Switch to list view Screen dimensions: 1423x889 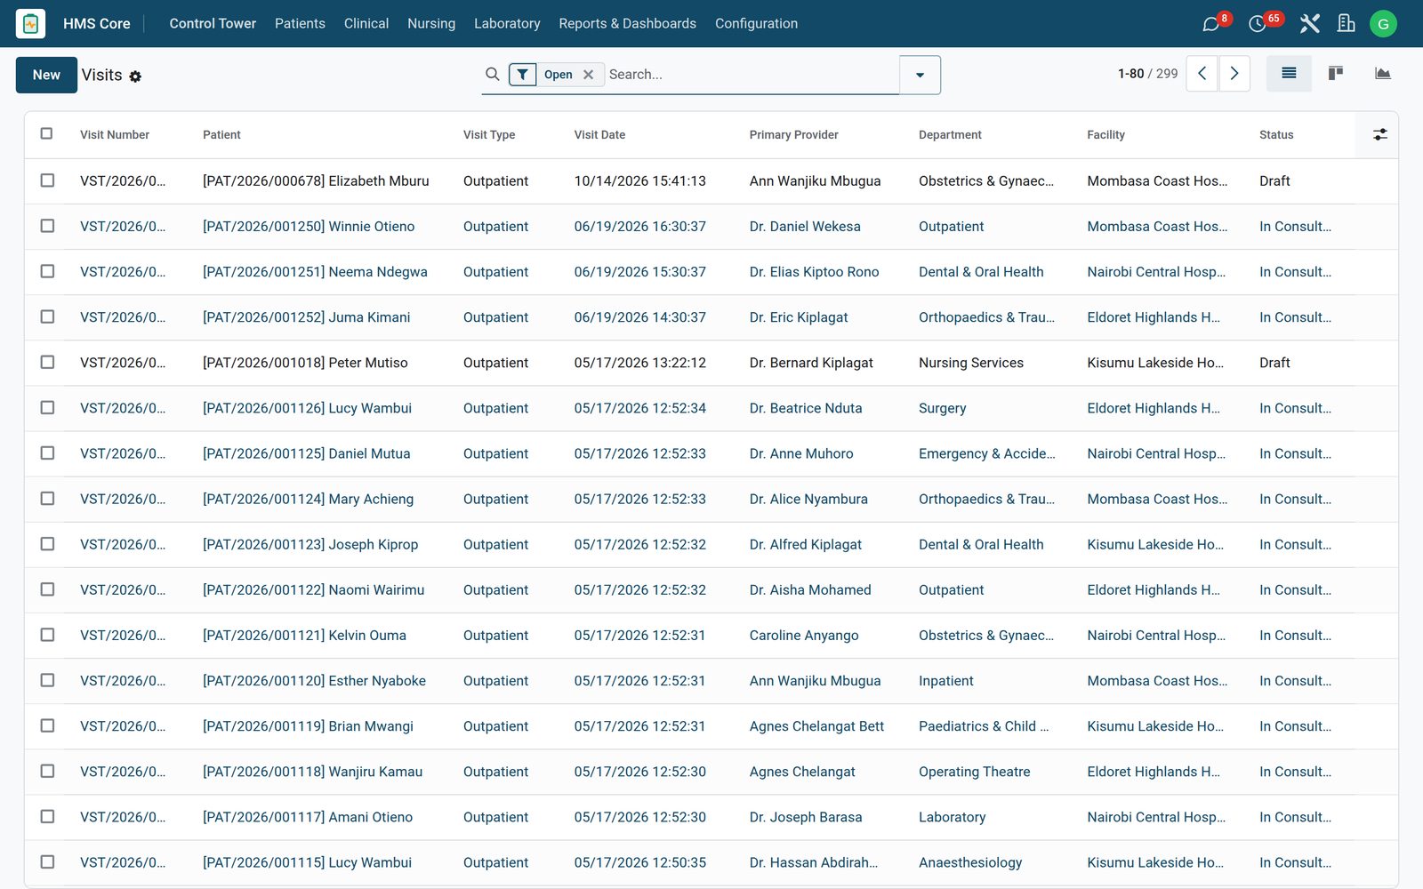point(1289,74)
